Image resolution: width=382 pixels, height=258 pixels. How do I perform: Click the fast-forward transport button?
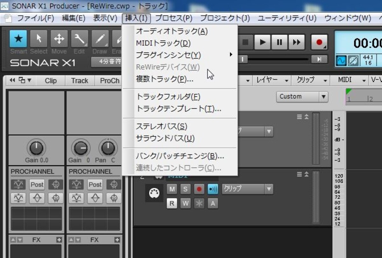pyautogui.click(x=296, y=42)
